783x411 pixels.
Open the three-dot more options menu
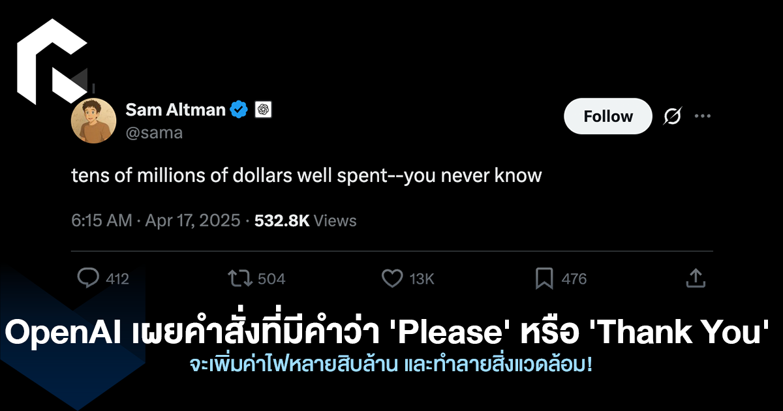click(702, 117)
